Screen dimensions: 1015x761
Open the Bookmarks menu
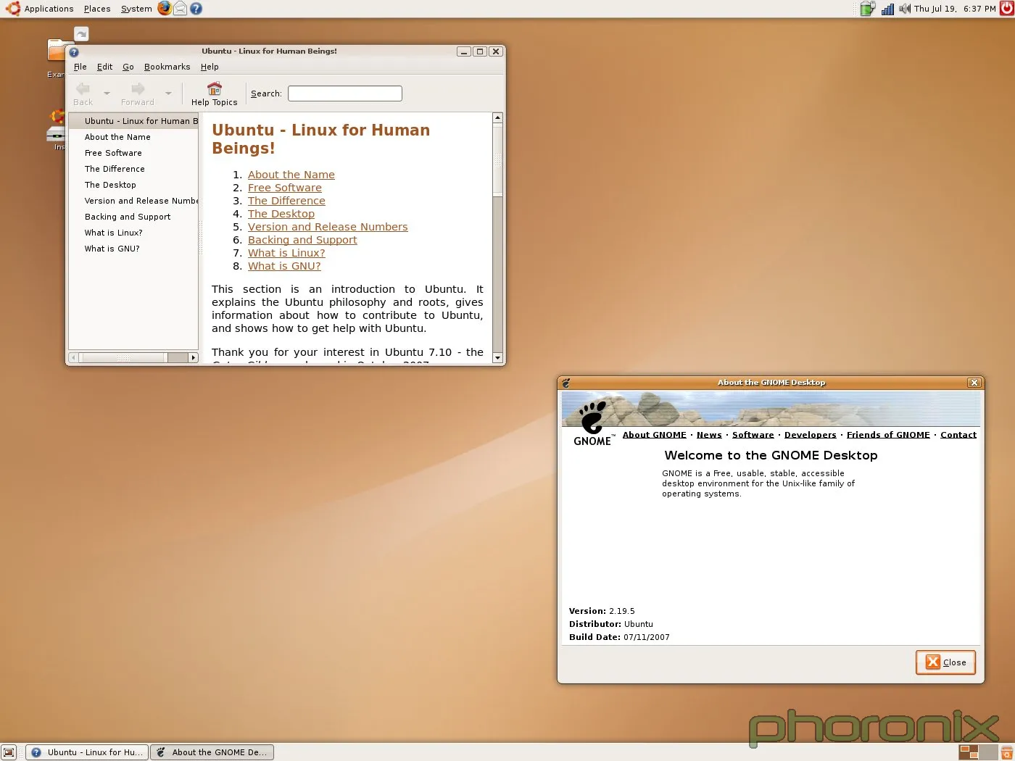[x=167, y=67]
